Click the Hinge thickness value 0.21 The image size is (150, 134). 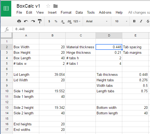click(x=109, y=52)
